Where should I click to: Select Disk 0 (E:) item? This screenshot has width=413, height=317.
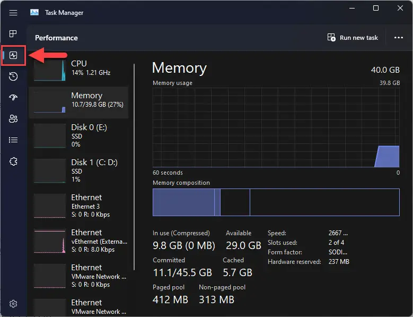coord(78,135)
